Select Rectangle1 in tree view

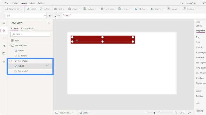23,56
